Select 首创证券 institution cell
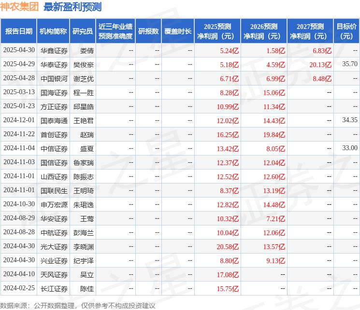Image resolution: width=360 pixels, height=310 pixels. pyautogui.click(x=54, y=135)
